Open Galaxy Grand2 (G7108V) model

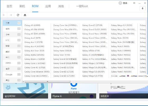point(64,76)
